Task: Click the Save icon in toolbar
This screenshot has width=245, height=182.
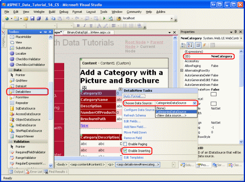Action: 32,18
